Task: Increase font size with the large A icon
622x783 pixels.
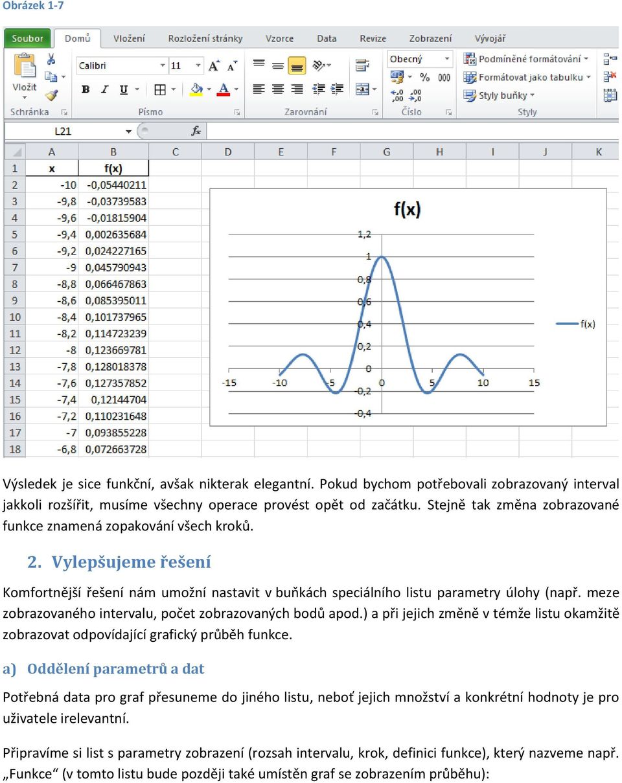Action: click(214, 65)
